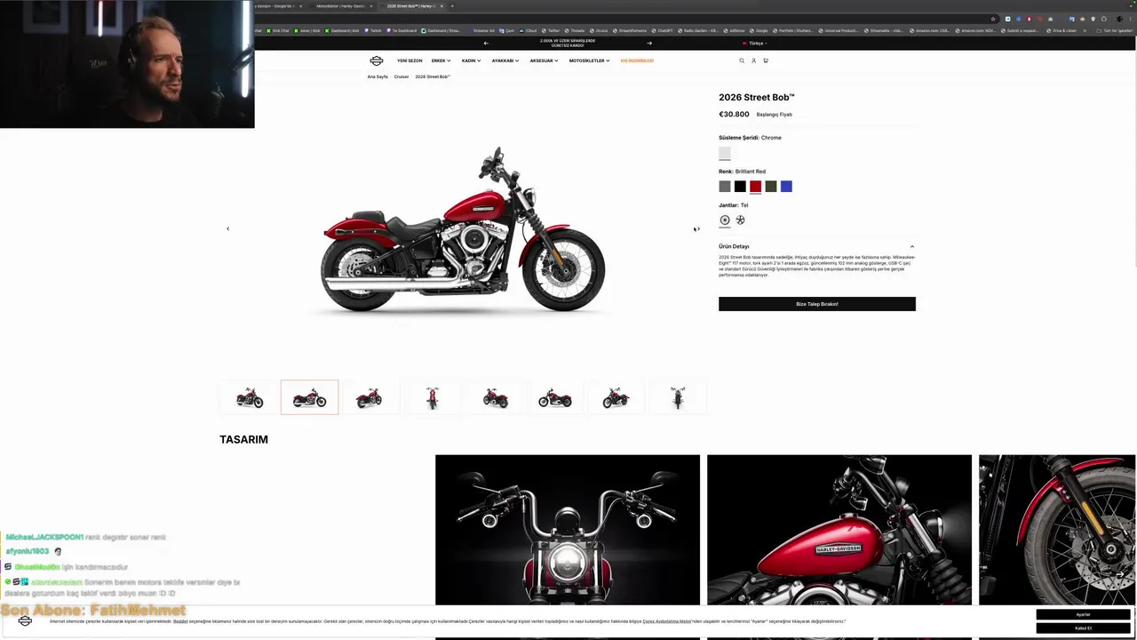
Task: Switch to the Motosikletler Harley-Davidson browser tab
Action: [x=340, y=6]
